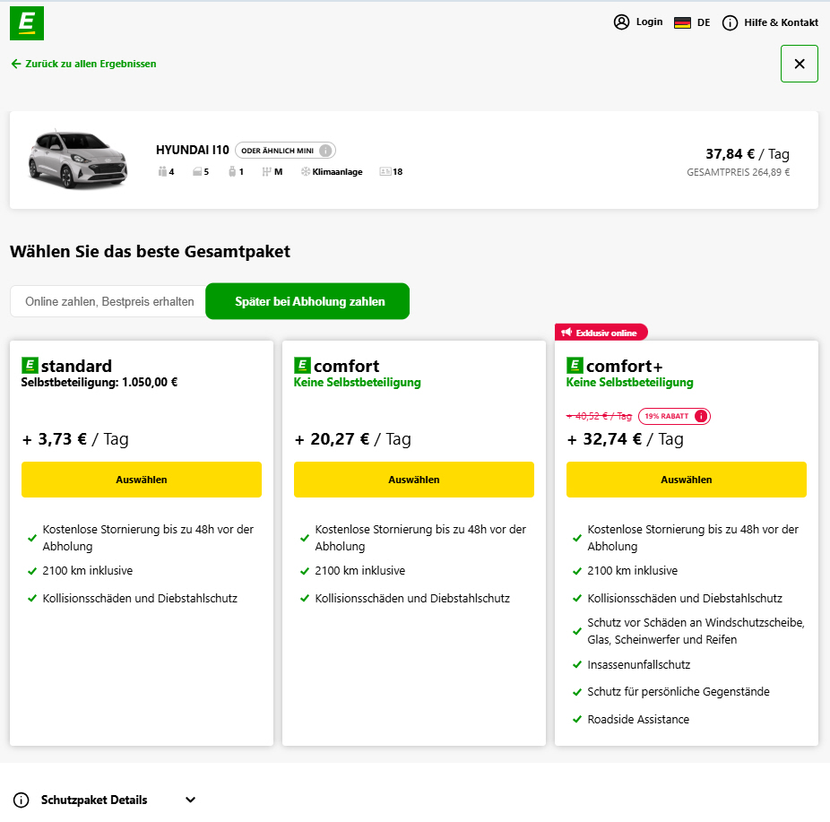Click comfort+ Keine Selbstbeteiligung text
Screen dimensions: 830x822
pos(630,382)
